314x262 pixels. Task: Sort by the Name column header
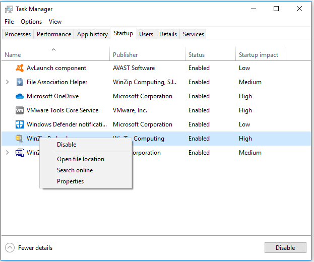pyautogui.click(x=55, y=53)
